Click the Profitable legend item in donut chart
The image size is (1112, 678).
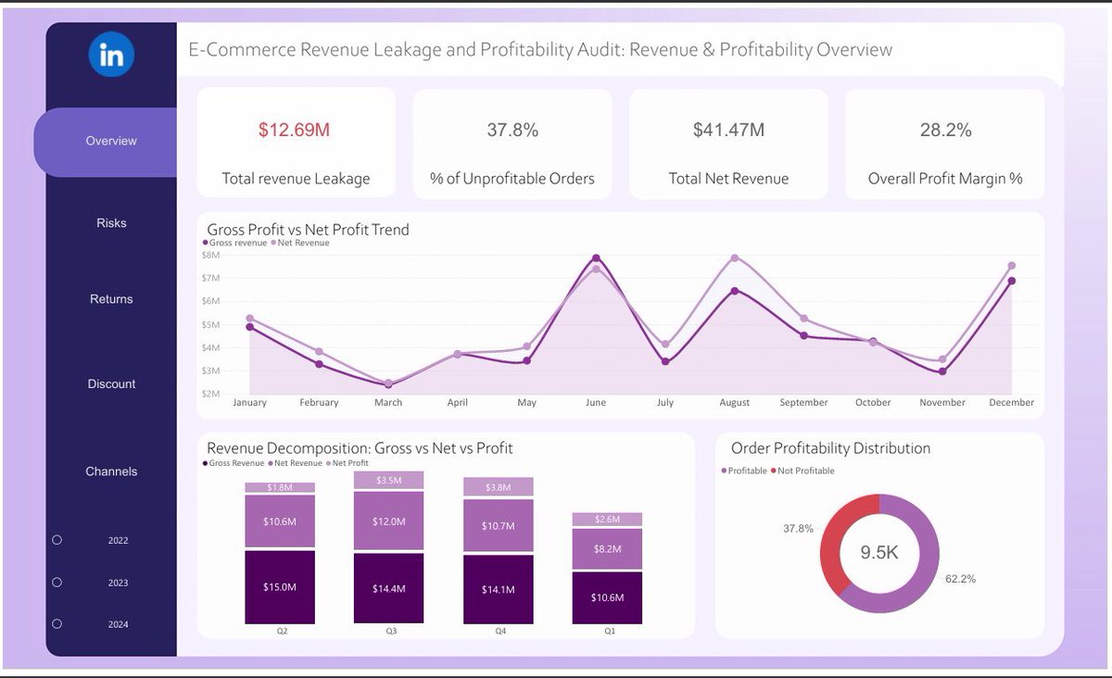pyautogui.click(x=744, y=471)
